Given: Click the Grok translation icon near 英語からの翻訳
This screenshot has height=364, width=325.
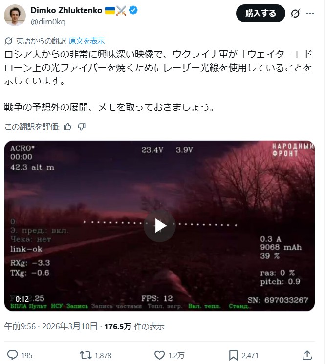Looking at the screenshot, I should tap(9, 41).
